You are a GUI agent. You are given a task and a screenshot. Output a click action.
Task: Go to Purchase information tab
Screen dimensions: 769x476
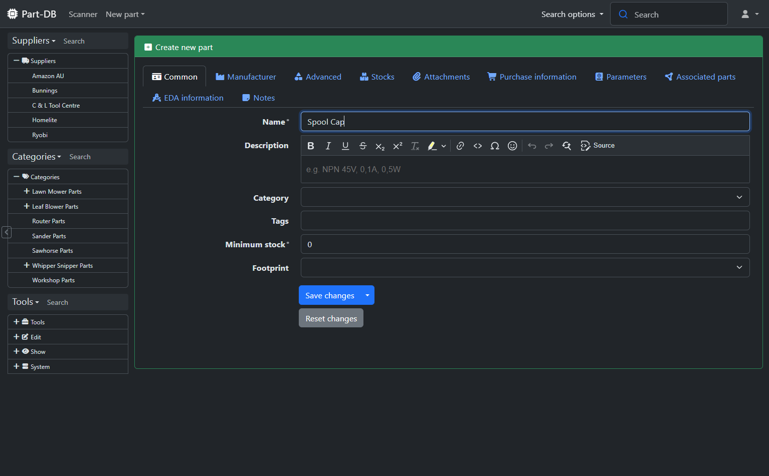pyautogui.click(x=532, y=77)
